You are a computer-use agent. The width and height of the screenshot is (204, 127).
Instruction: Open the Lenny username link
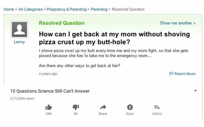[19, 42]
